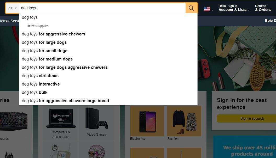Screen dimensions: 276x158
Task: Select the "dog toys christmas" suggestion
Action: coord(40,76)
